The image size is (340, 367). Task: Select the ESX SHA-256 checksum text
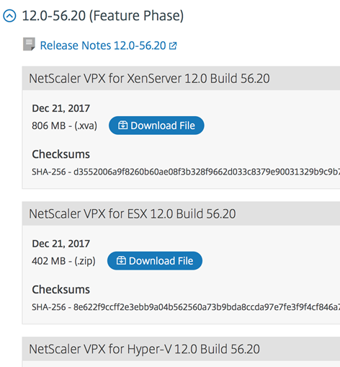coord(186,307)
